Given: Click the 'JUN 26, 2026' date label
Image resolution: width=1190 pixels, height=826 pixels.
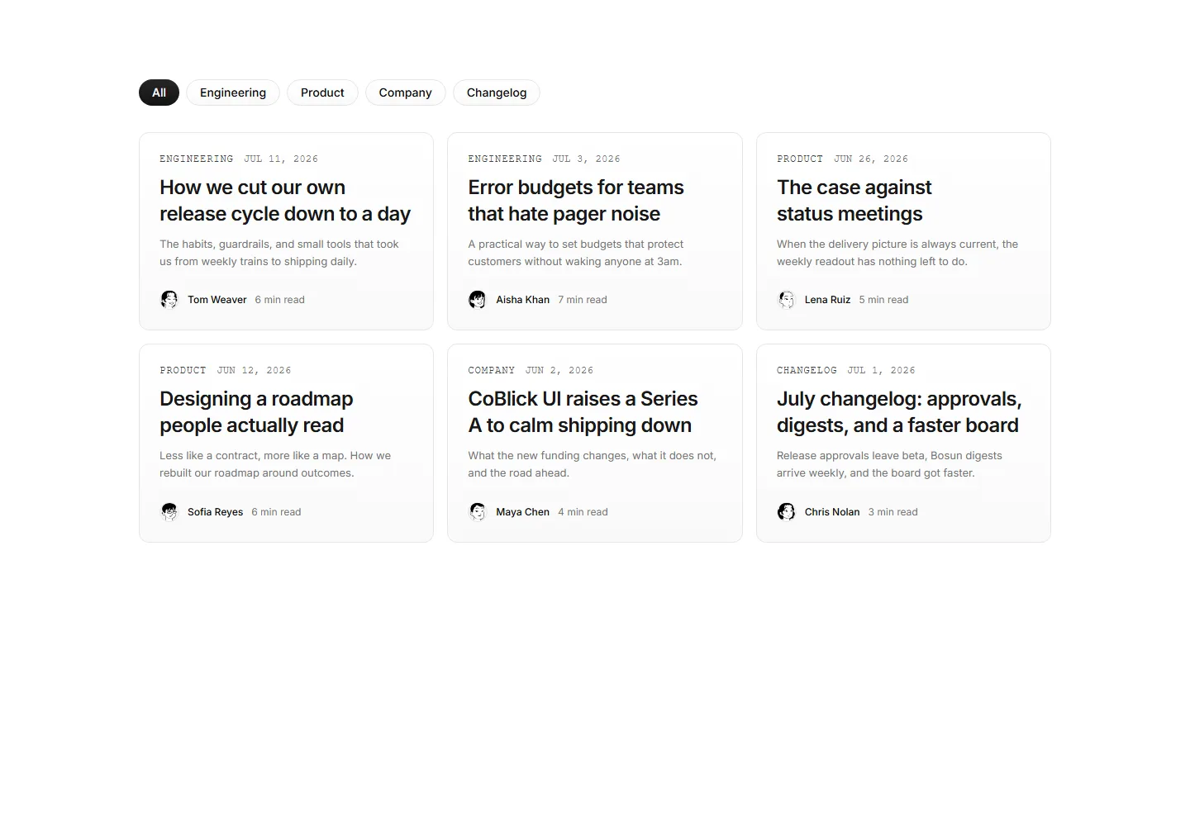Looking at the screenshot, I should (871, 159).
